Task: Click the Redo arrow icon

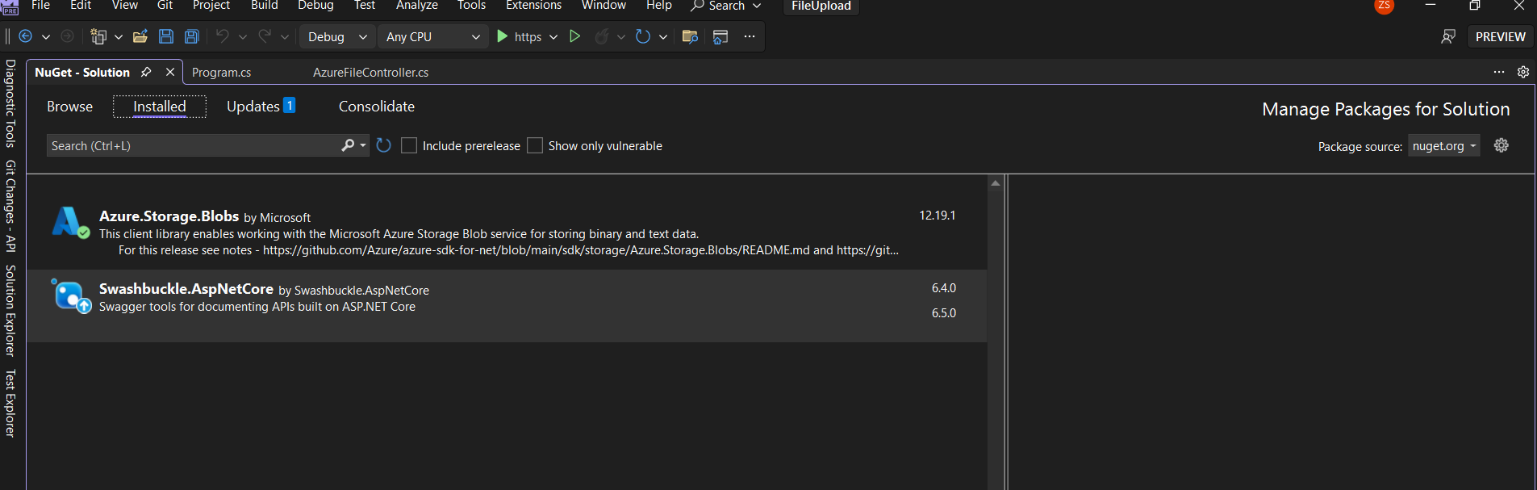Action: pos(265,36)
